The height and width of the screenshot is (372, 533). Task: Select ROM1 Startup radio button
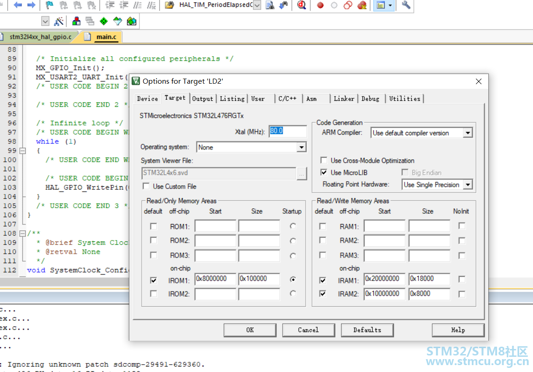(293, 226)
